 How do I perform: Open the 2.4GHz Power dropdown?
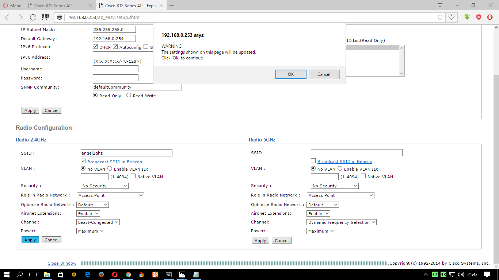click(x=91, y=231)
